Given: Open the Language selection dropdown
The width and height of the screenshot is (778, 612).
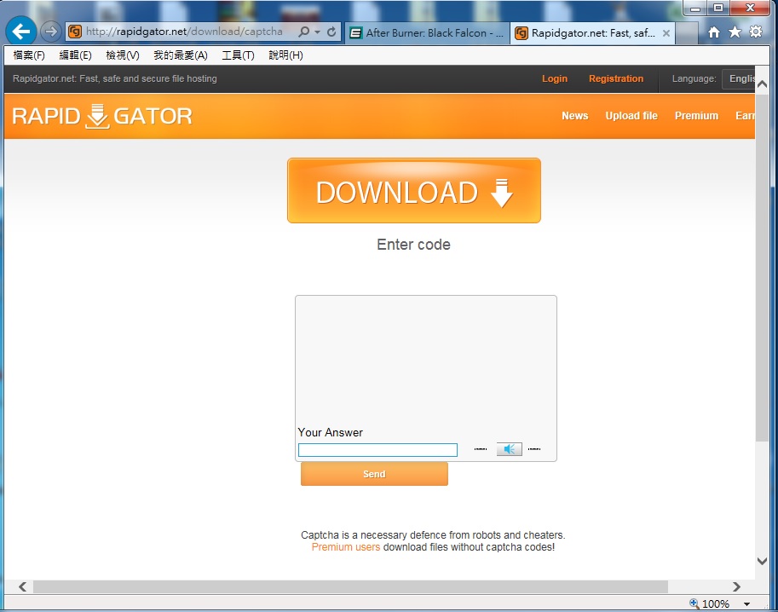Looking at the screenshot, I should point(740,78).
